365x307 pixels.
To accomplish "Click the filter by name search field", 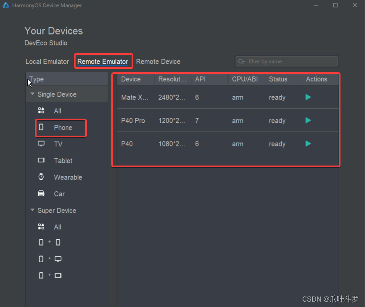I will click(287, 61).
